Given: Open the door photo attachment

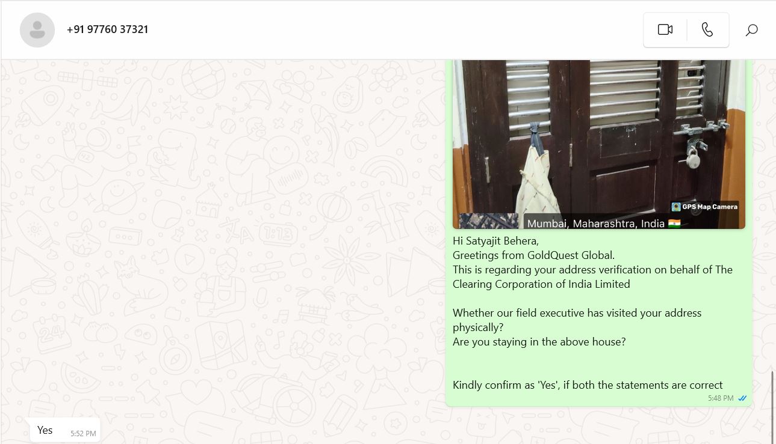Looking at the screenshot, I should (x=599, y=144).
